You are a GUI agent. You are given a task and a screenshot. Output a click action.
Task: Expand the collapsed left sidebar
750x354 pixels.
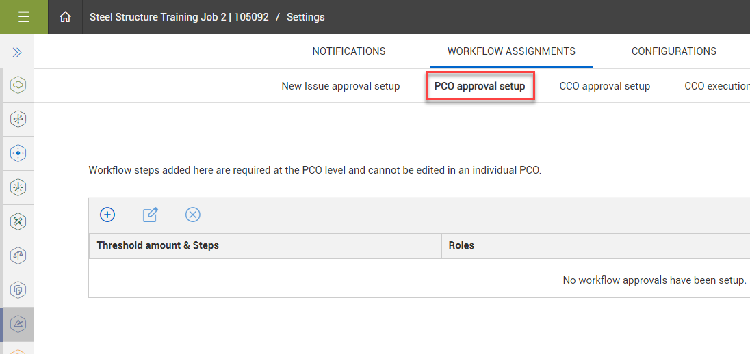17,52
